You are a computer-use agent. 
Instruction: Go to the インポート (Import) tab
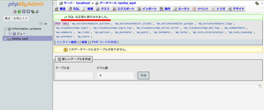pyautogui.click(x=147, y=9)
